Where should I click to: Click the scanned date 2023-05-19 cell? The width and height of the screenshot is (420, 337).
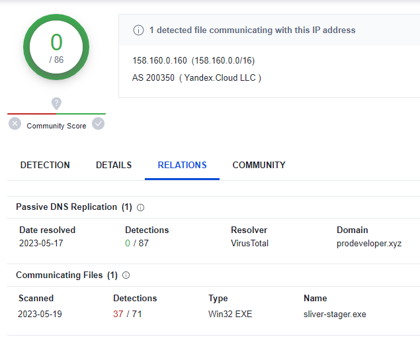pos(40,314)
